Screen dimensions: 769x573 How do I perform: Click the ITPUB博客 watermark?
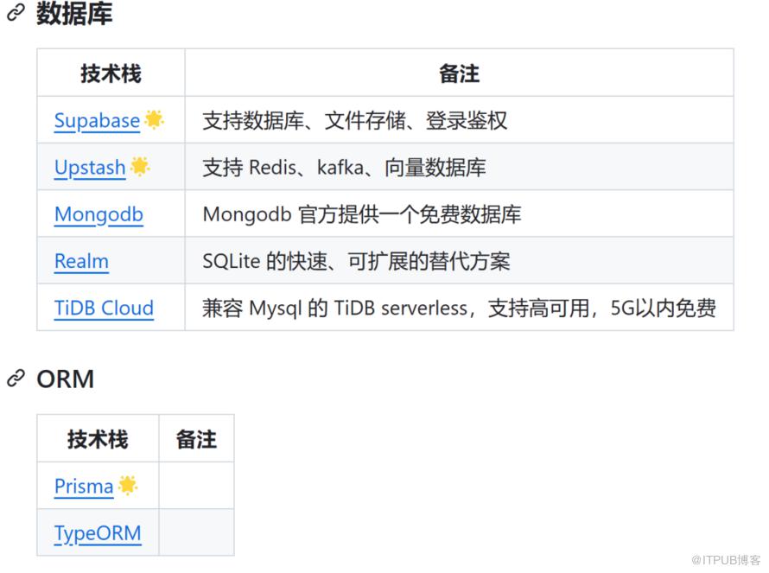click(x=724, y=558)
